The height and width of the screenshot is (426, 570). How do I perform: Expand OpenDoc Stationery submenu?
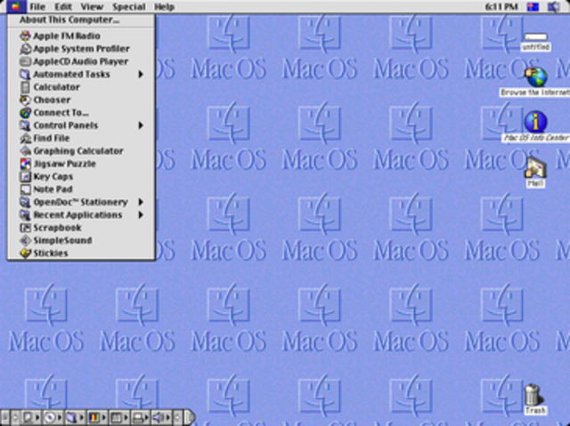pyautogui.click(x=81, y=202)
